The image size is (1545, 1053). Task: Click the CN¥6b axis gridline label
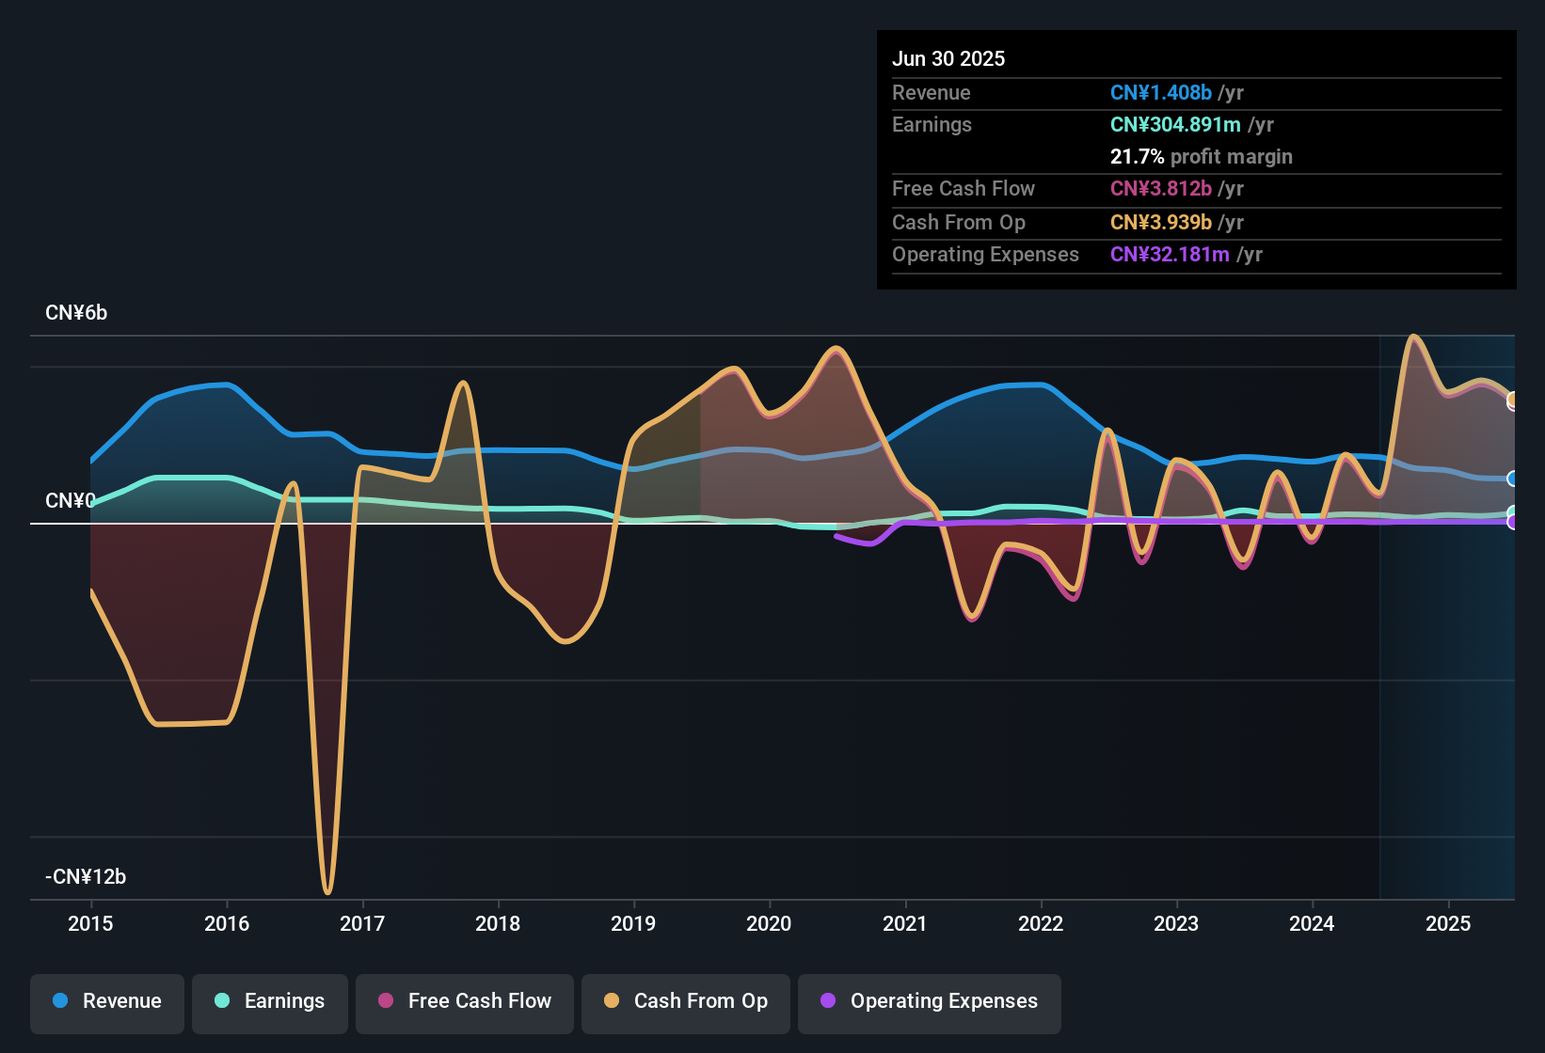76,312
